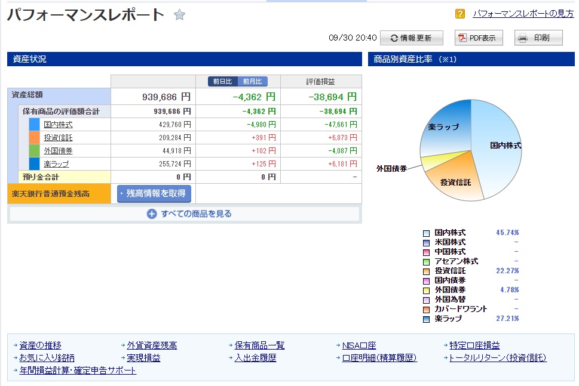Click the light blue 国内株式 row color swatch
This screenshot has height=386, width=579.
[x=34, y=124]
